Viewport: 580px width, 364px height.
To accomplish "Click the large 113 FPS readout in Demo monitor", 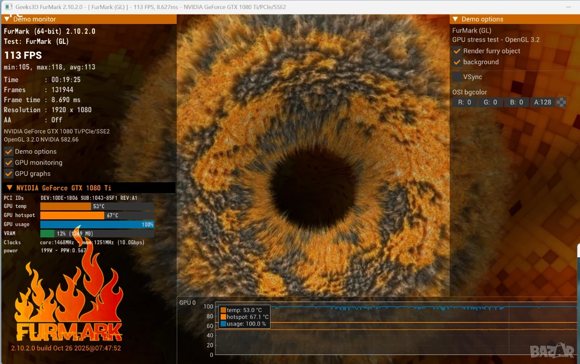I will 23,55.
